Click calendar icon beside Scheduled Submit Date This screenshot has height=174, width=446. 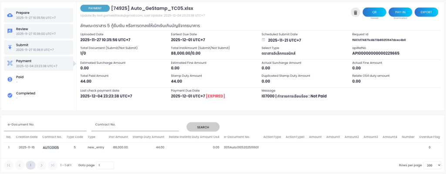point(264,40)
